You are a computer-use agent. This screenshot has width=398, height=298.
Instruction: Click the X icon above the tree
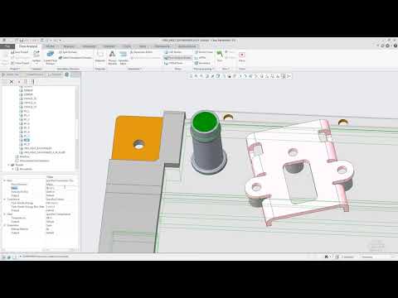tap(12, 82)
